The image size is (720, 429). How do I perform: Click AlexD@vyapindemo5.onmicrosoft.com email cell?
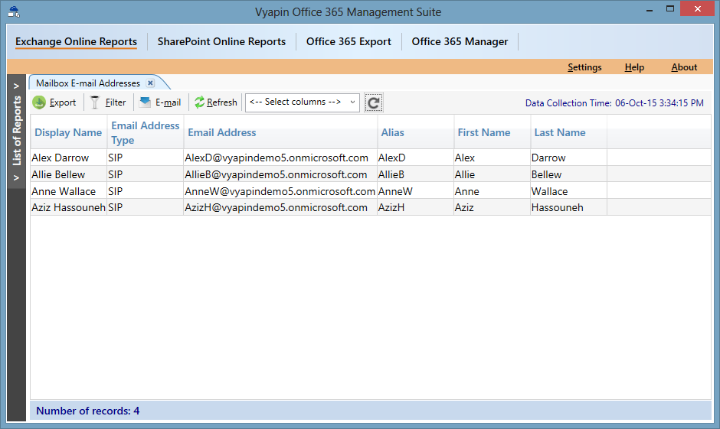tap(280, 158)
